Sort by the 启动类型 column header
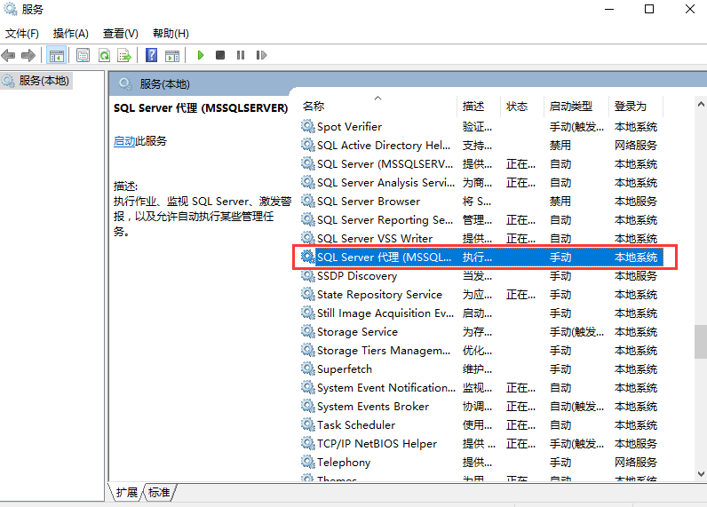 [576, 107]
